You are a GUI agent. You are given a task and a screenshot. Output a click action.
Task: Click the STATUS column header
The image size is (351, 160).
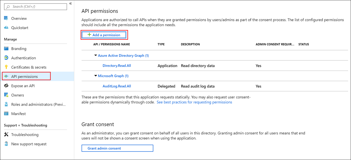(303, 44)
